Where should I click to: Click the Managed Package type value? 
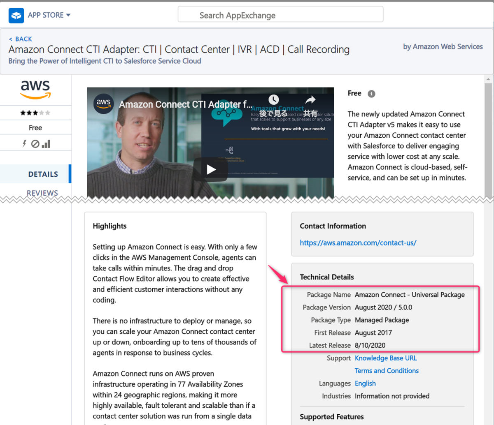[382, 320]
